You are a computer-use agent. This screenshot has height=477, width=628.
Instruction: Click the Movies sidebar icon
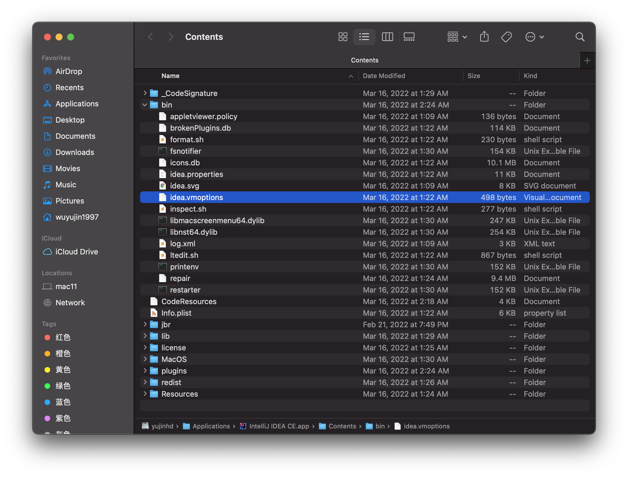pos(47,169)
